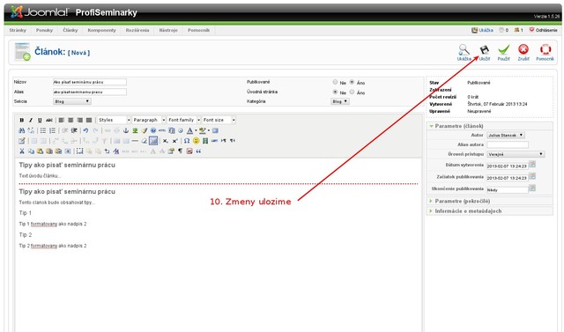
Task: Open the Paragraph format dropdown
Action: (149, 120)
